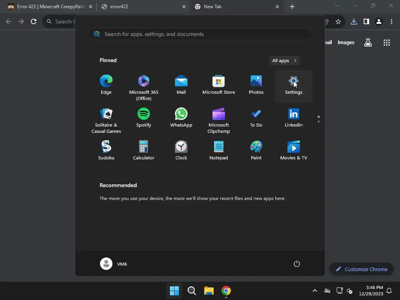This screenshot has width=400, height=300.
Task: Open clock and date flyout
Action: [371, 291]
